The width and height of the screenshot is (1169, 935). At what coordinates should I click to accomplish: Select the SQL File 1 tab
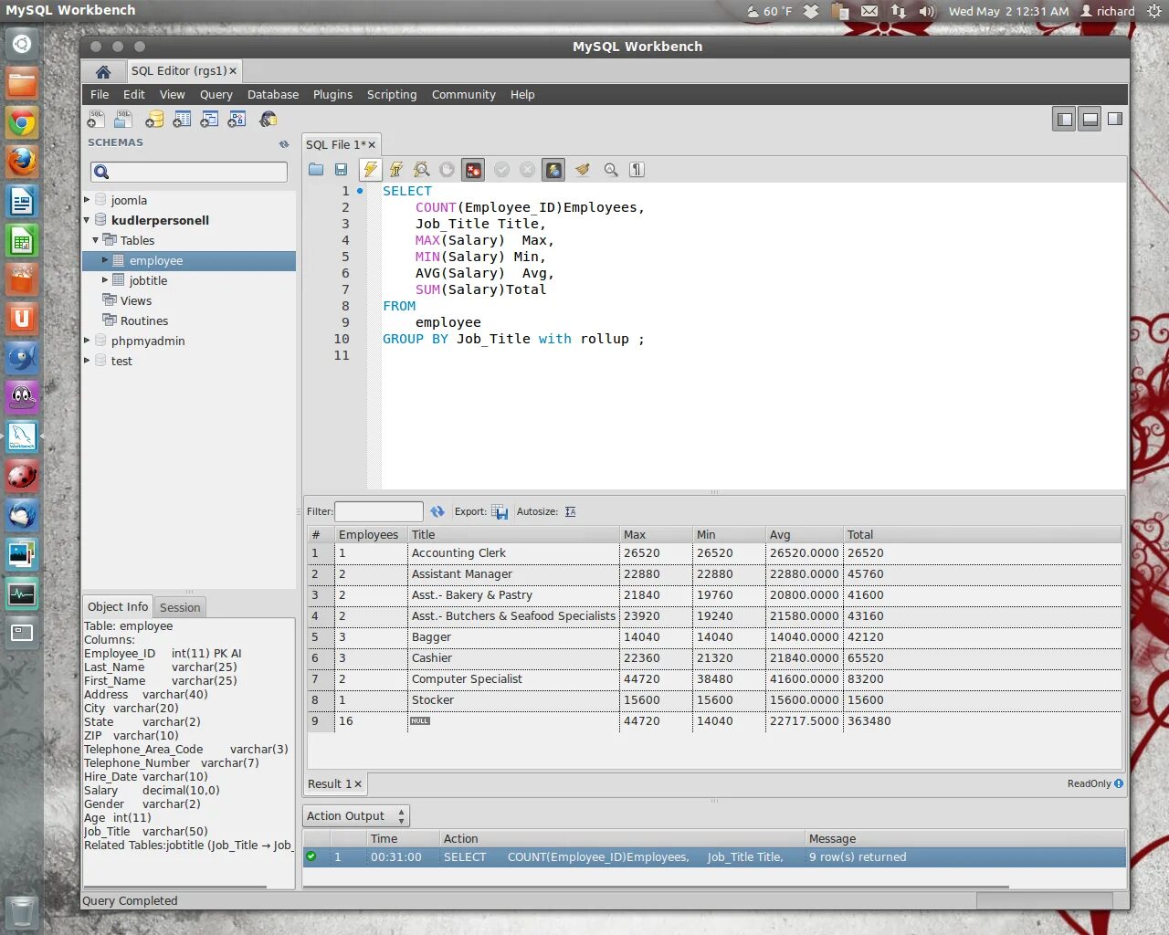point(335,144)
